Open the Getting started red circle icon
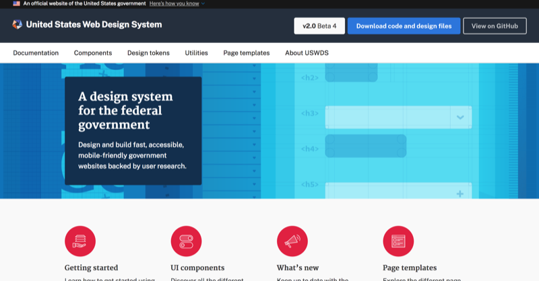Screen dimensions: 539x281 (x=80, y=241)
